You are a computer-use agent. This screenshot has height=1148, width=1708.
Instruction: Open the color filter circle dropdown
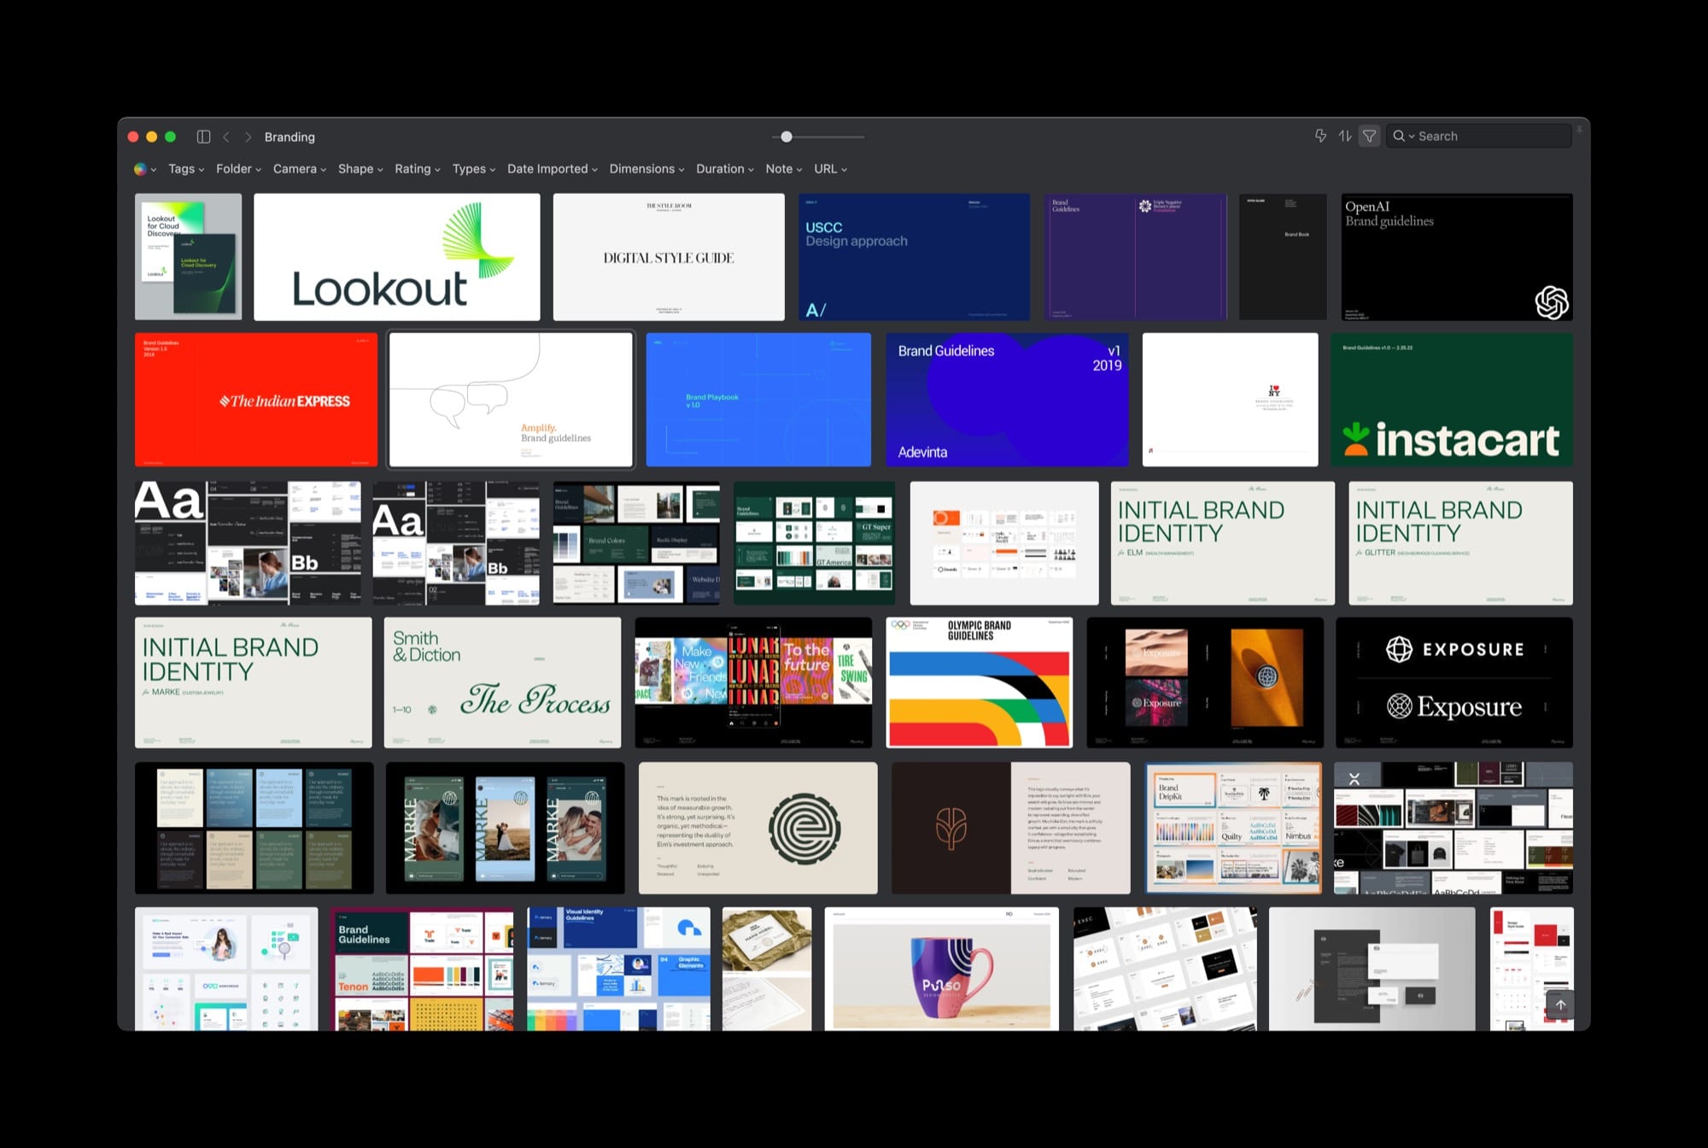[x=144, y=169]
